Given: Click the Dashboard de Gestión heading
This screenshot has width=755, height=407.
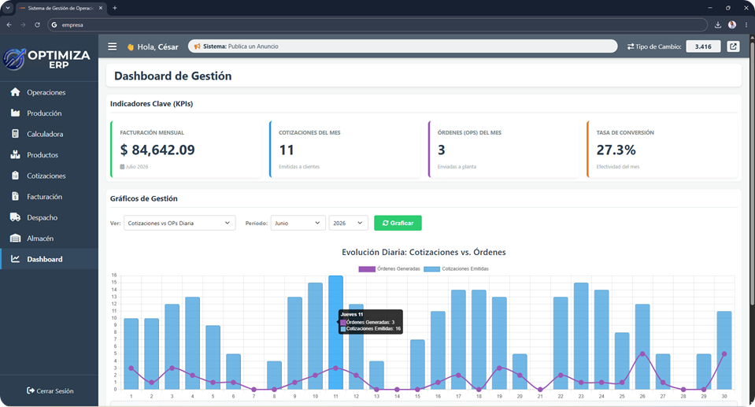Looking at the screenshot, I should click(x=173, y=76).
